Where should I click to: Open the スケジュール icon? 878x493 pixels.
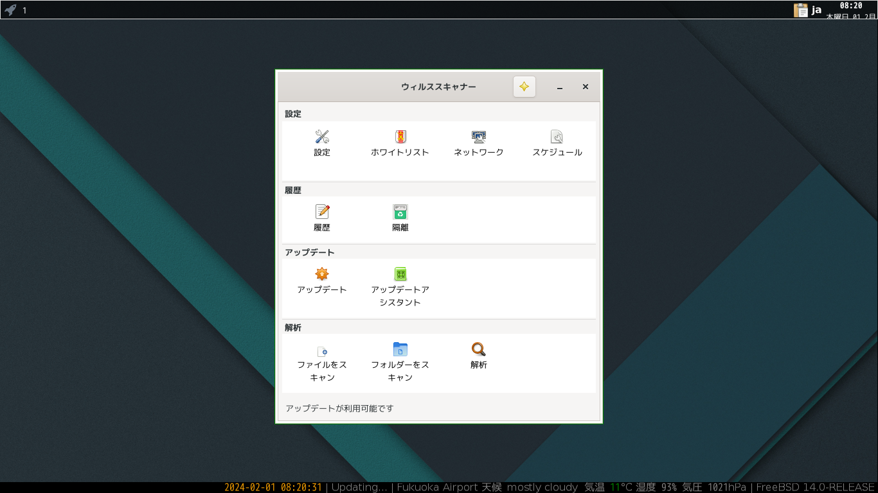[557, 137]
